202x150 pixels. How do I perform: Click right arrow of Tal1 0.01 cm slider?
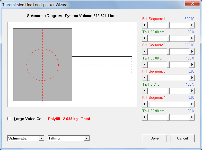pyautogui.click(x=192, y=91)
